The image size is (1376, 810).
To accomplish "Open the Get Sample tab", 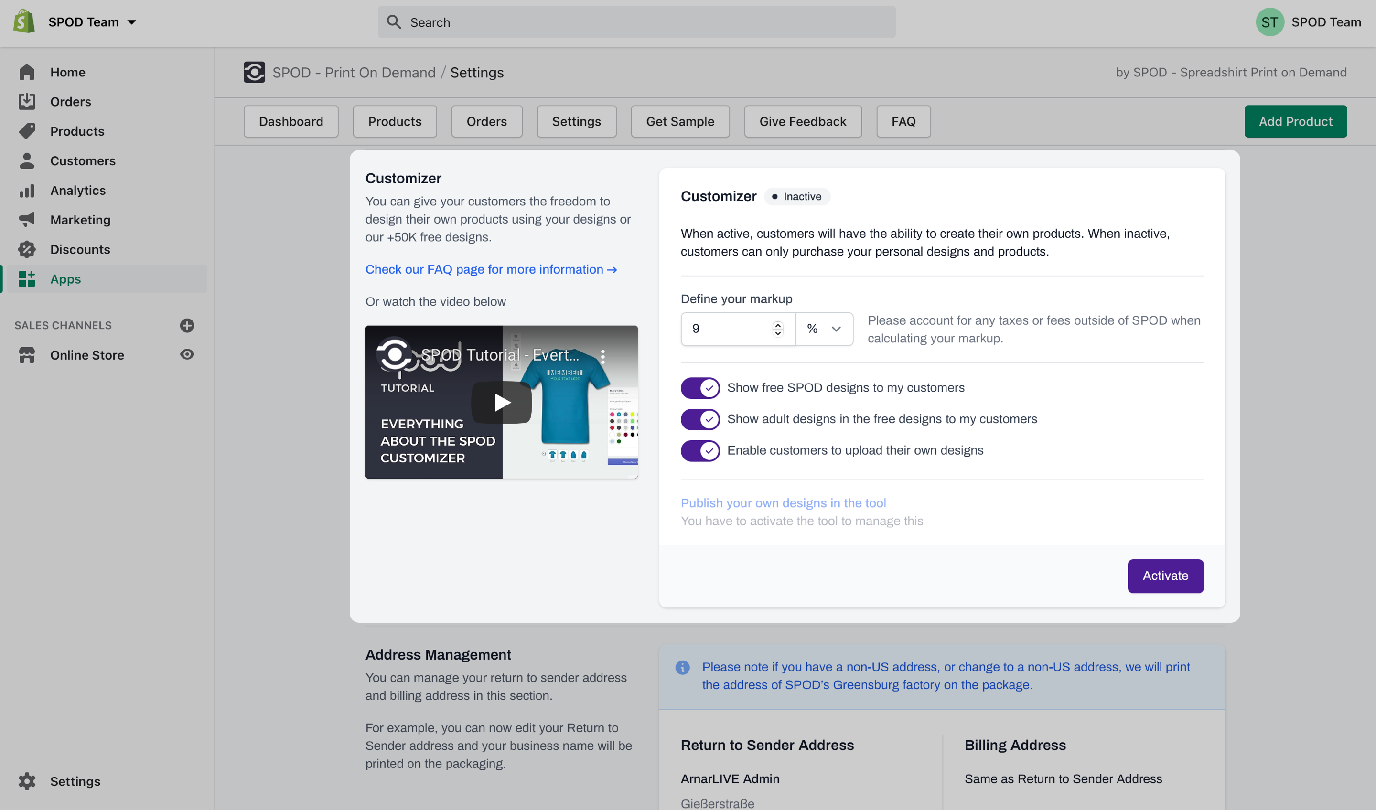I will 680,121.
